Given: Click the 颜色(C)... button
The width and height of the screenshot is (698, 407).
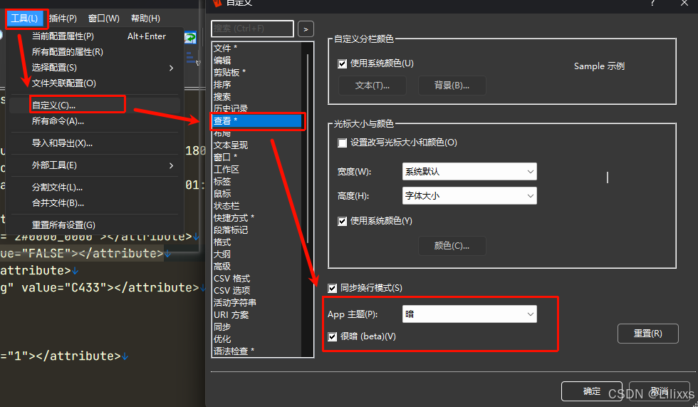Looking at the screenshot, I should [452, 246].
